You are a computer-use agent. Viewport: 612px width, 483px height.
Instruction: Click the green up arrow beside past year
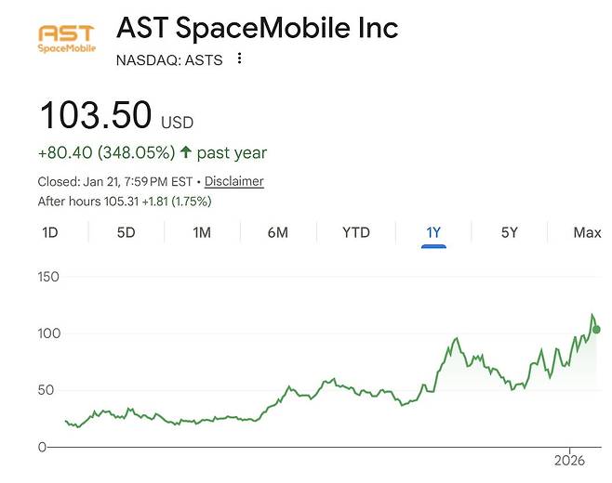tap(186, 152)
